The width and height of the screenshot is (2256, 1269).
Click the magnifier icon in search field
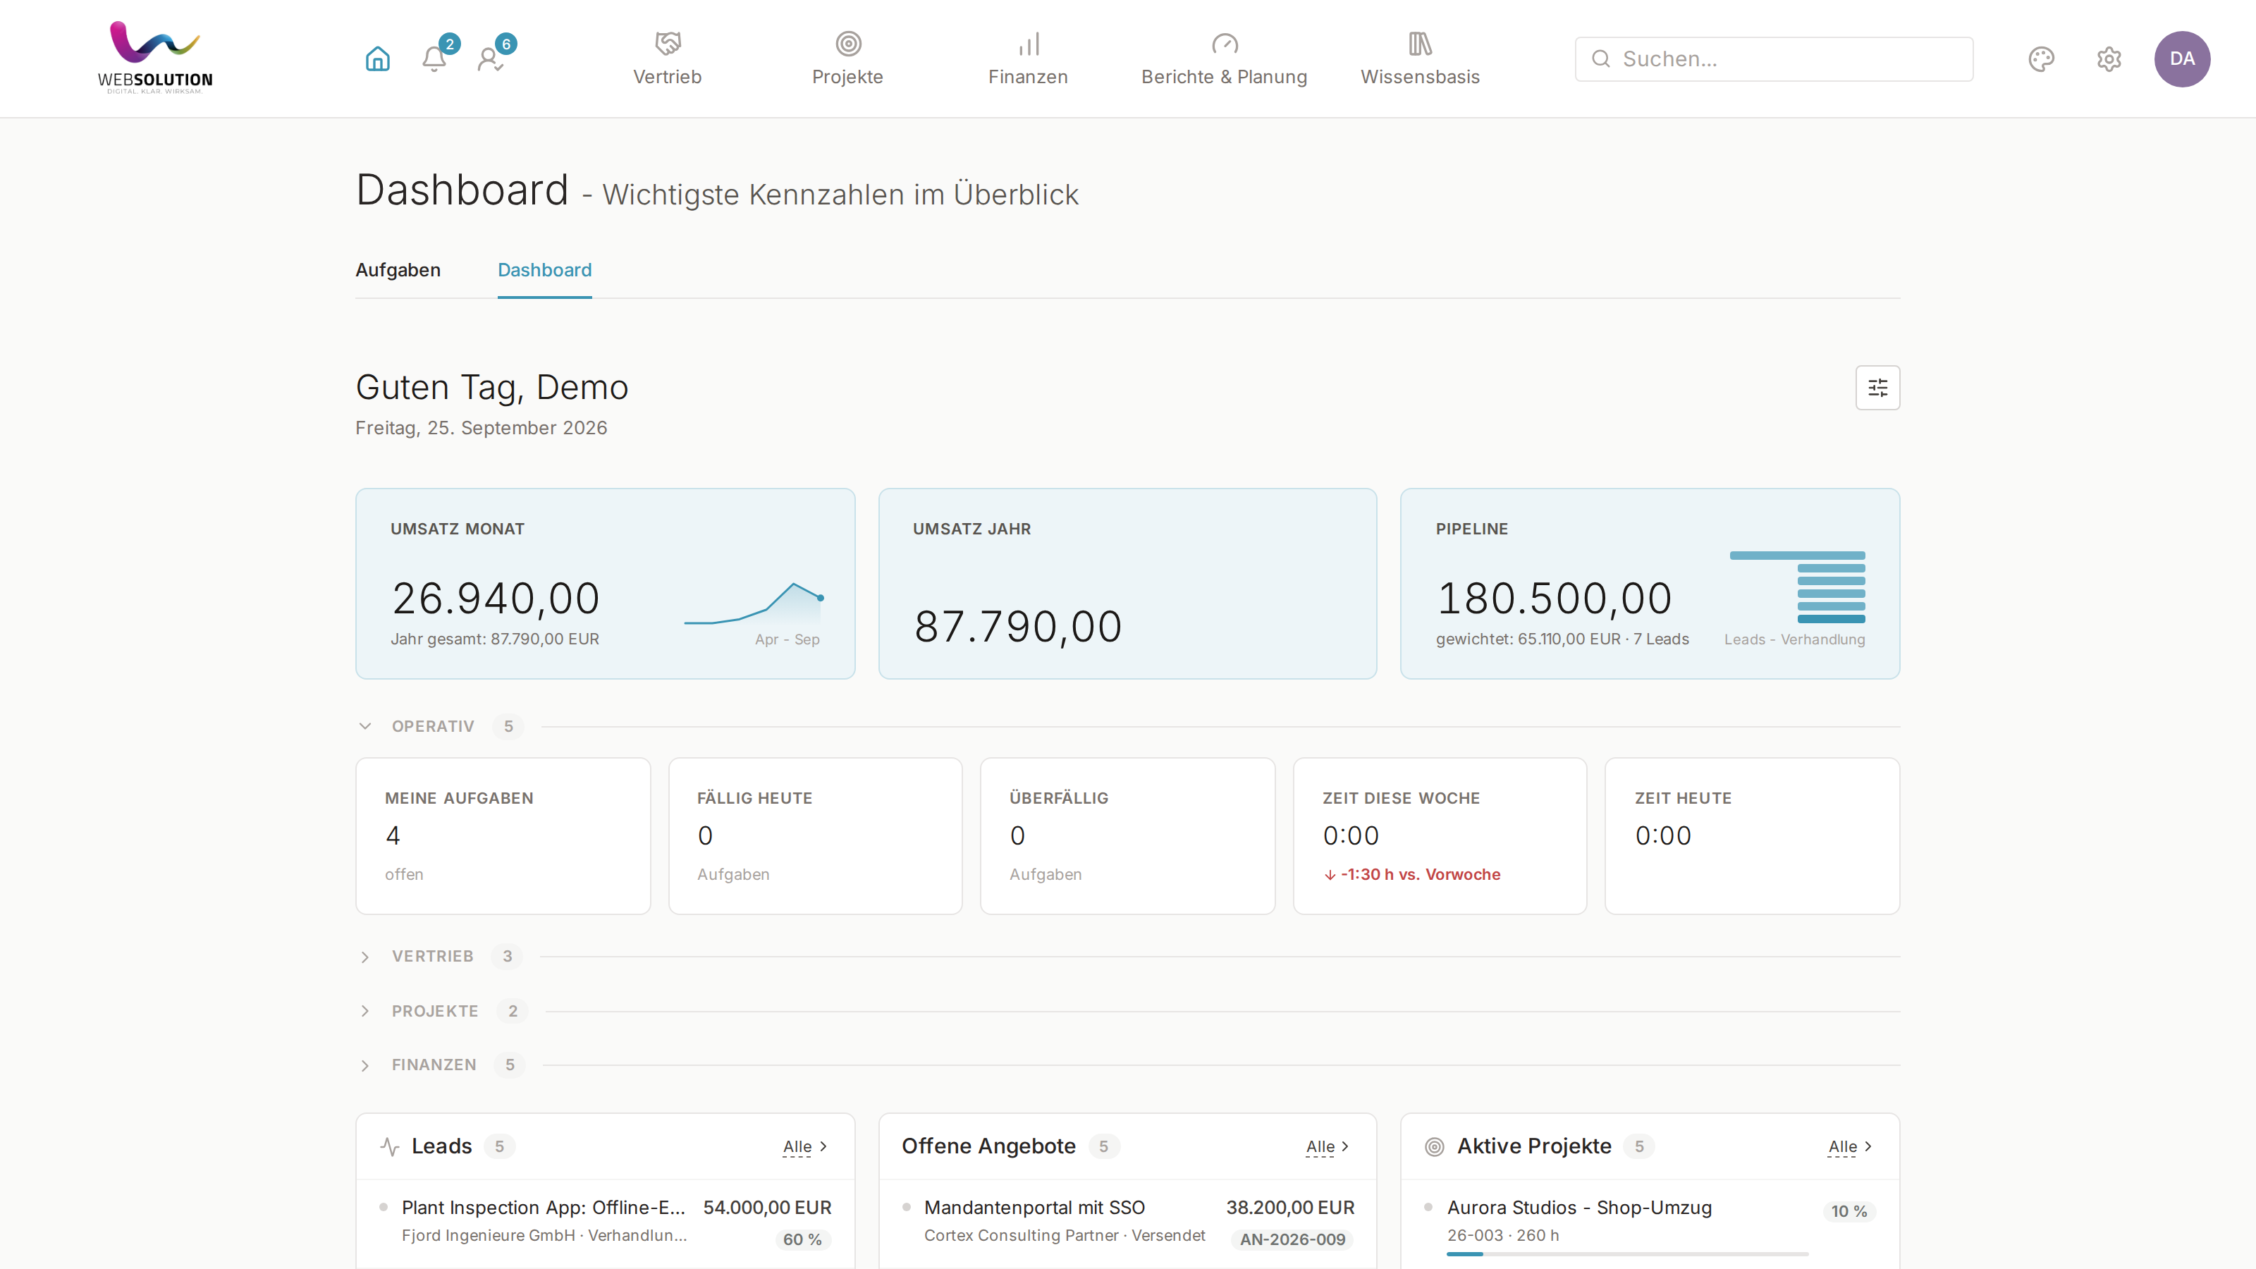point(1601,59)
